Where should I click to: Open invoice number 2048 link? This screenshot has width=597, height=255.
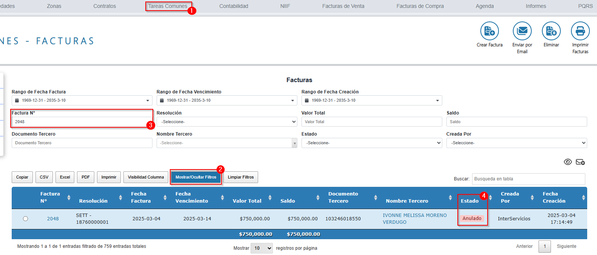click(53, 219)
